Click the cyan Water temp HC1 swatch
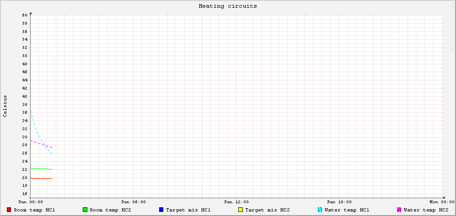Viewport: 456px width, 216px height. [320, 210]
